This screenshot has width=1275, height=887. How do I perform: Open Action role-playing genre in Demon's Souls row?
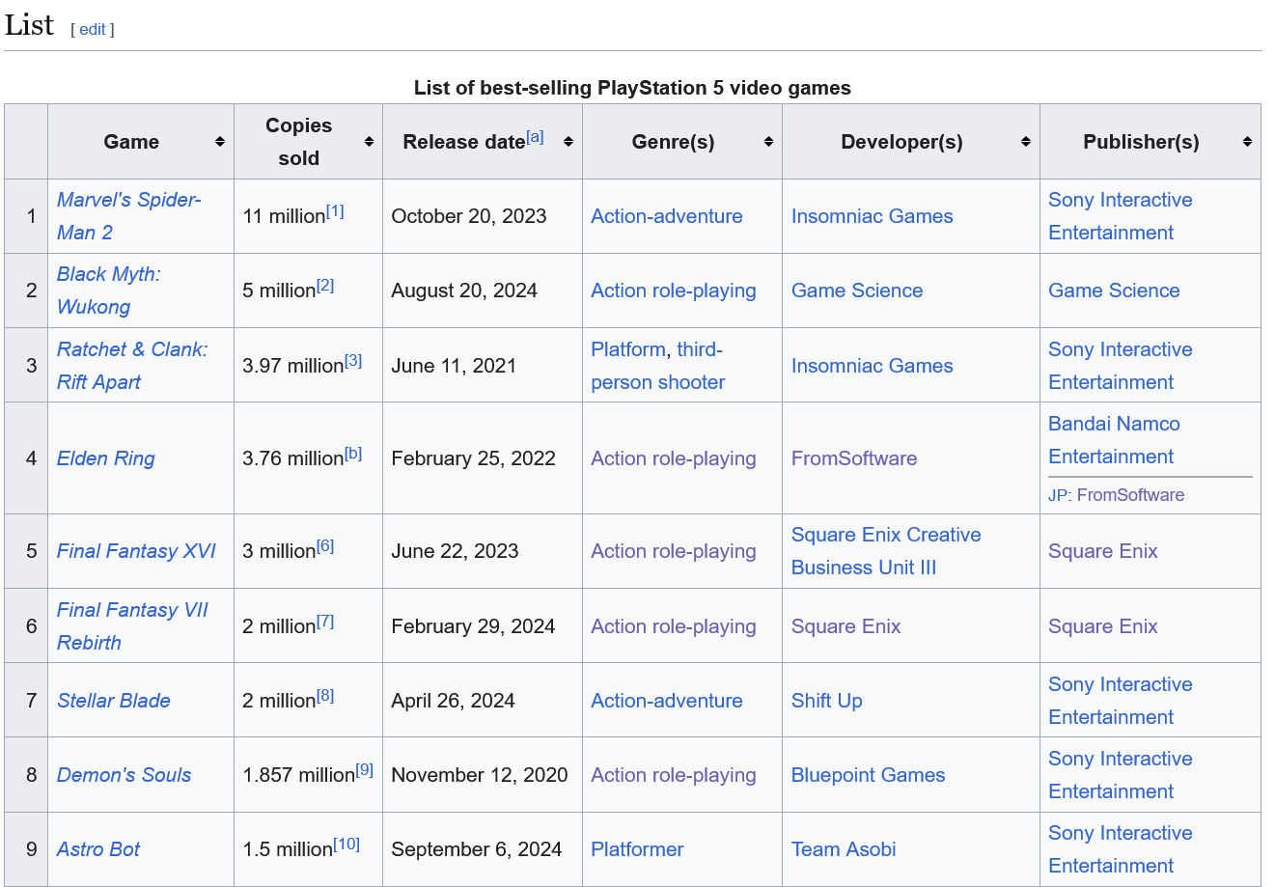tap(674, 775)
